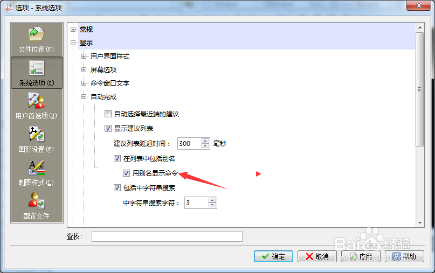
Task: Open the 图形设置 drawing settings icon
Action: tap(36, 139)
